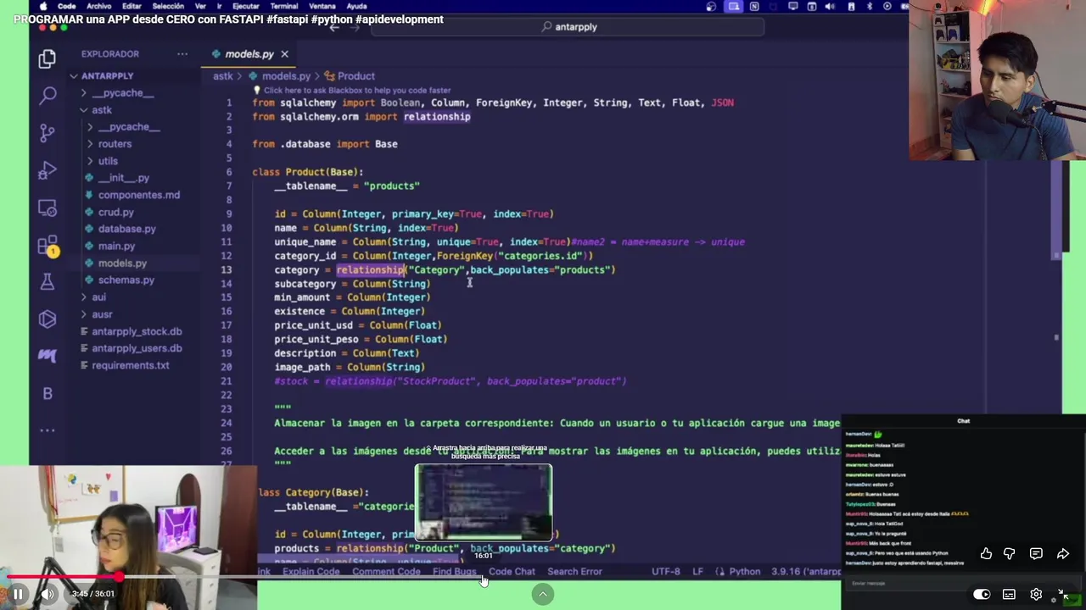This screenshot has height=610, width=1086.
Task: Click the Product breadcrumb symbol
Action: coord(350,76)
